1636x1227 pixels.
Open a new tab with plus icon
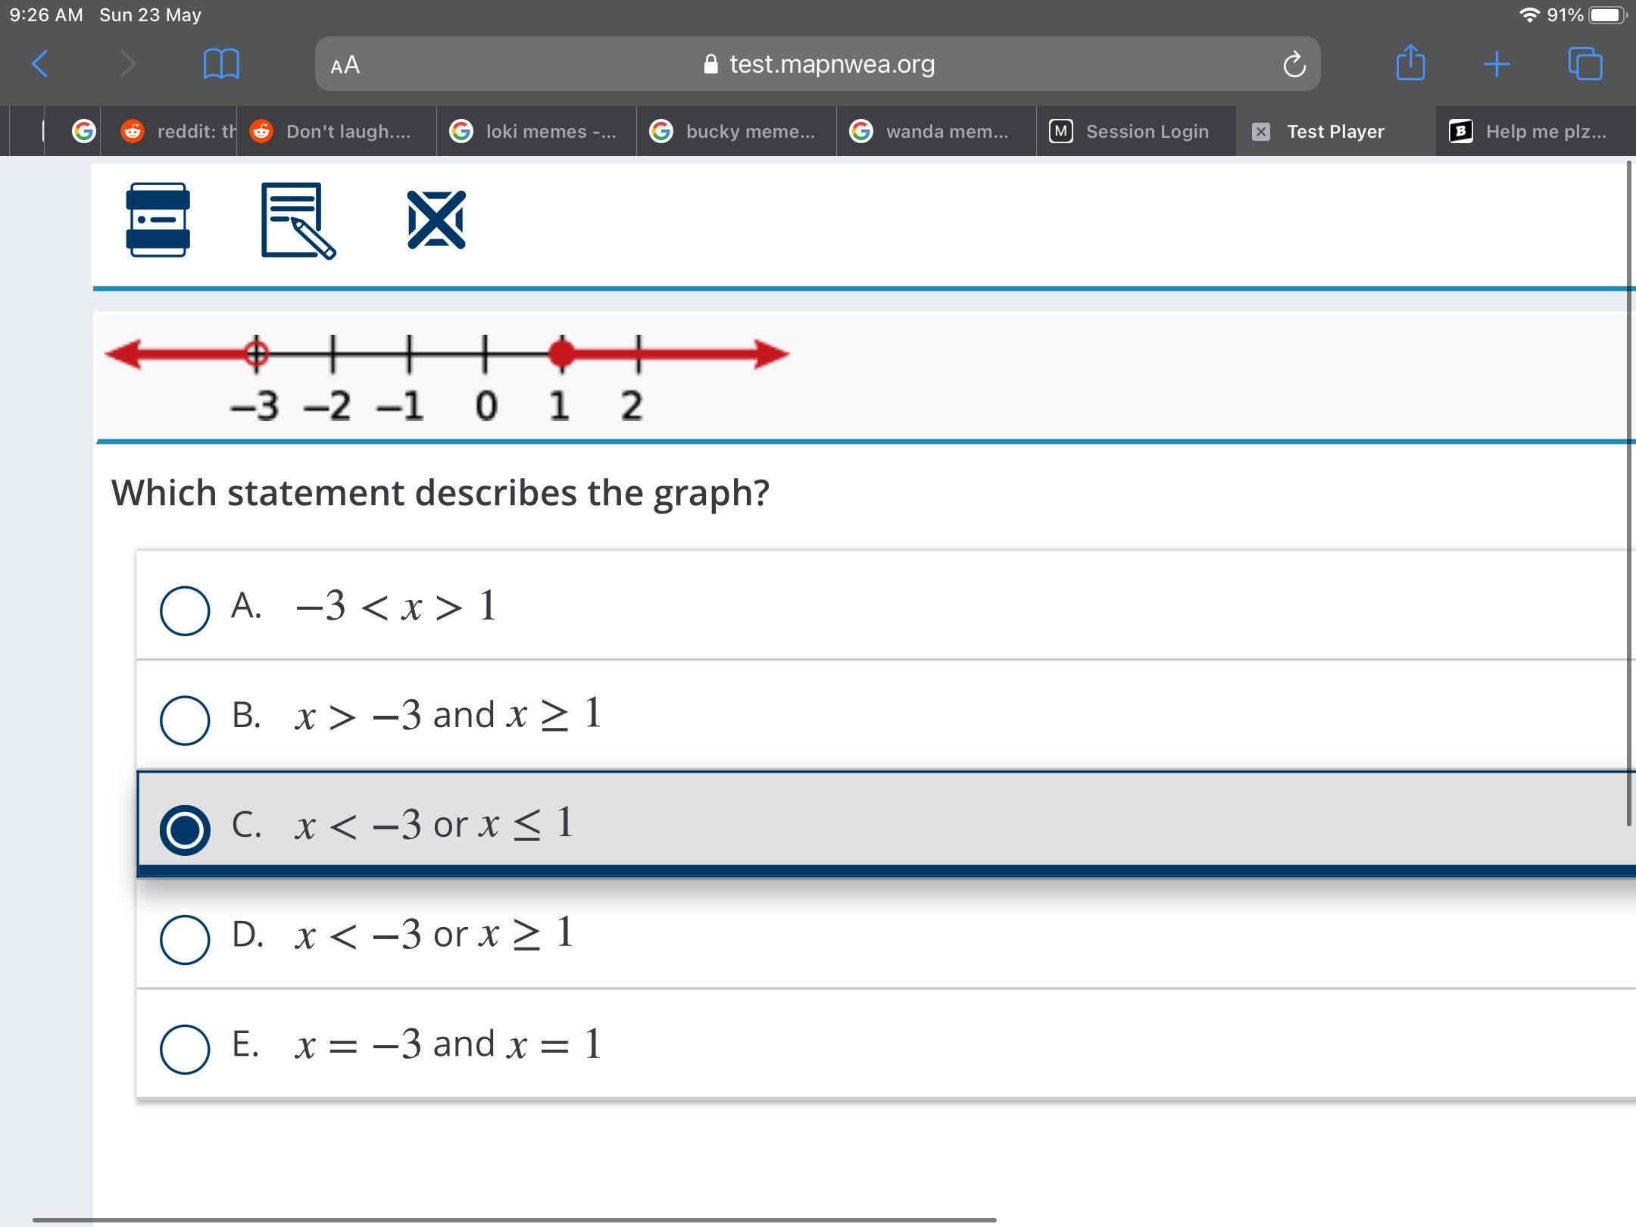(1497, 64)
